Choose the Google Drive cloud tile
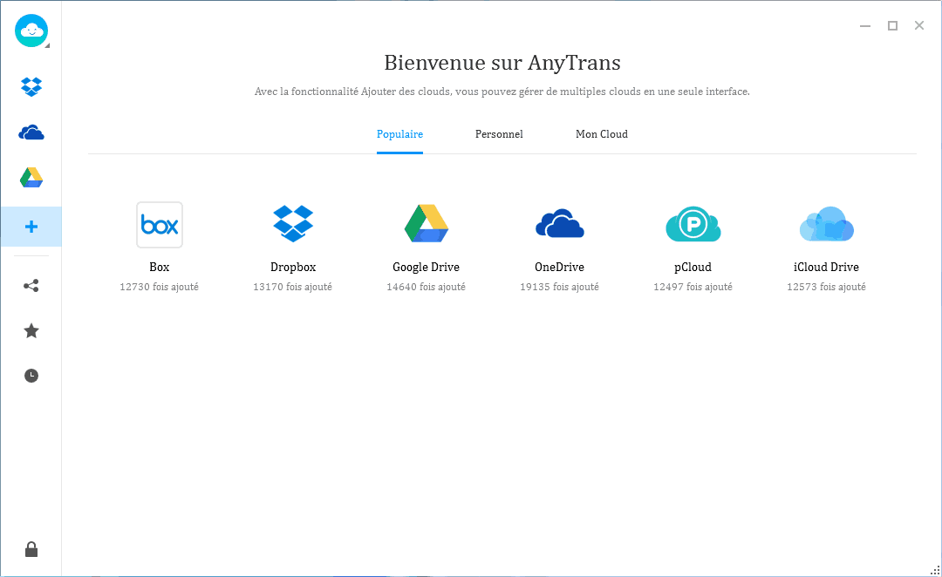The width and height of the screenshot is (942, 577). [426, 225]
